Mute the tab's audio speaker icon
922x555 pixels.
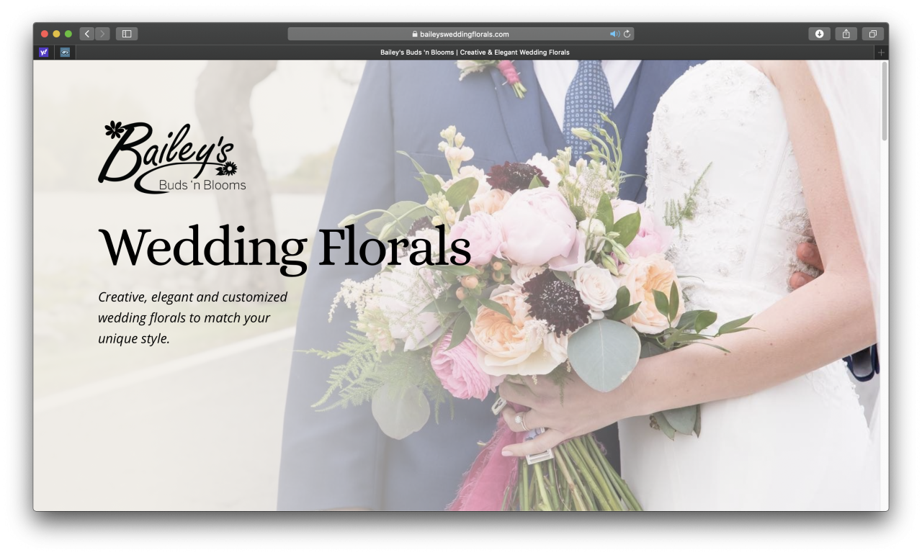click(614, 34)
